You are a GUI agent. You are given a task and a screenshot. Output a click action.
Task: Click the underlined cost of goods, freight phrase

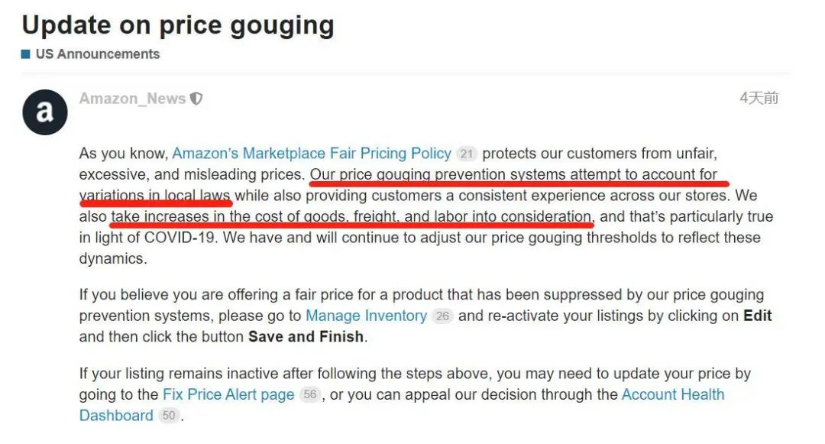(x=351, y=216)
